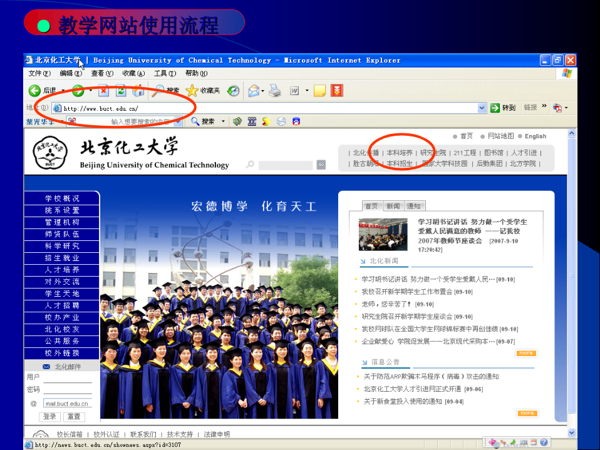Click the scrollbar up arrow on the page

(x=572, y=133)
